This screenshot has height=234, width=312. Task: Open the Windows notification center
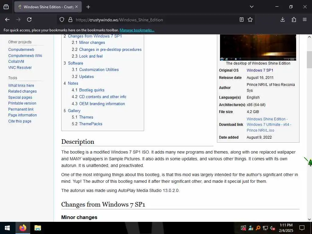click(302, 228)
